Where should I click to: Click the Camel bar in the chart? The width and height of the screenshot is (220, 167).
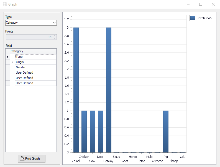pyautogui.click(x=76, y=90)
